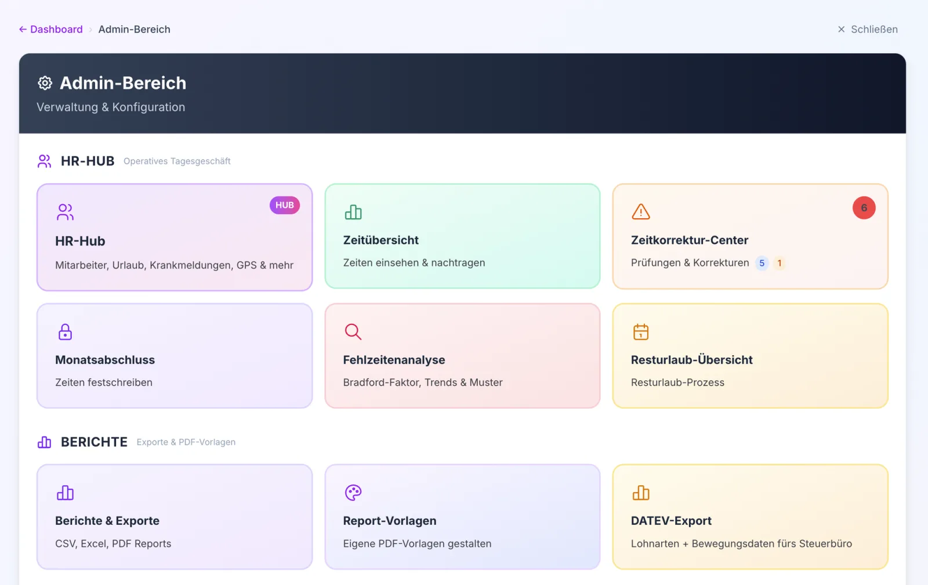The width and height of the screenshot is (928, 585).
Task: Open the HR-Hub card title
Action: click(x=80, y=241)
